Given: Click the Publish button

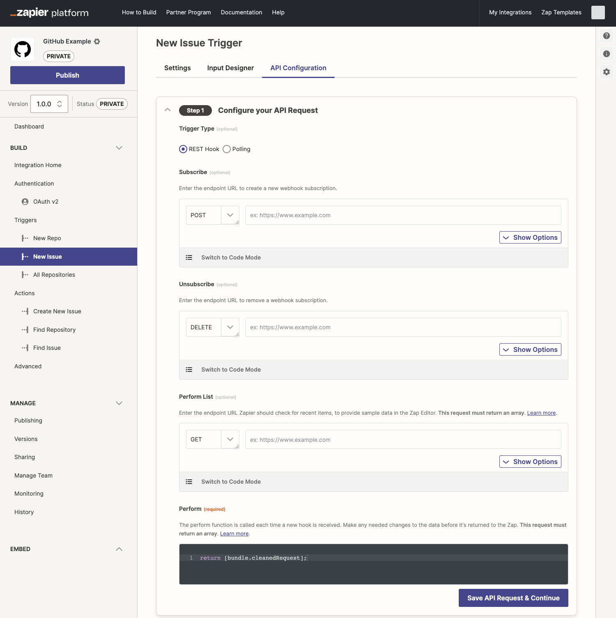Looking at the screenshot, I should click(67, 75).
